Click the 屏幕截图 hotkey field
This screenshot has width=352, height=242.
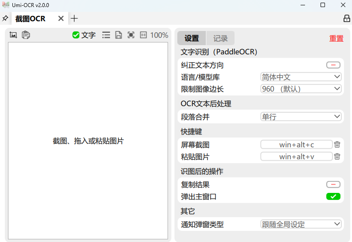click(x=296, y=145)
